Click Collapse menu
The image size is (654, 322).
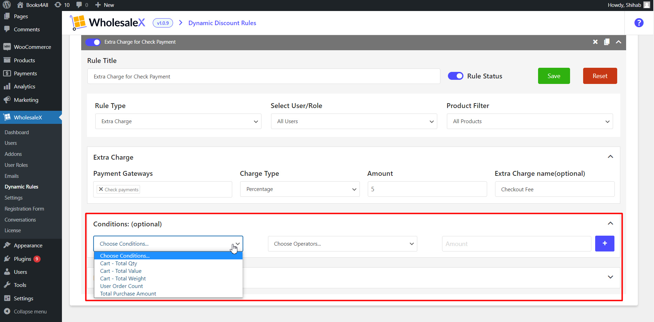point(31,311)
